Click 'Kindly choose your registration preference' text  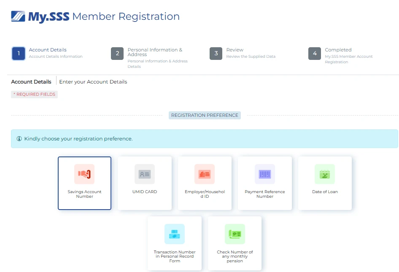click(78, 139)
